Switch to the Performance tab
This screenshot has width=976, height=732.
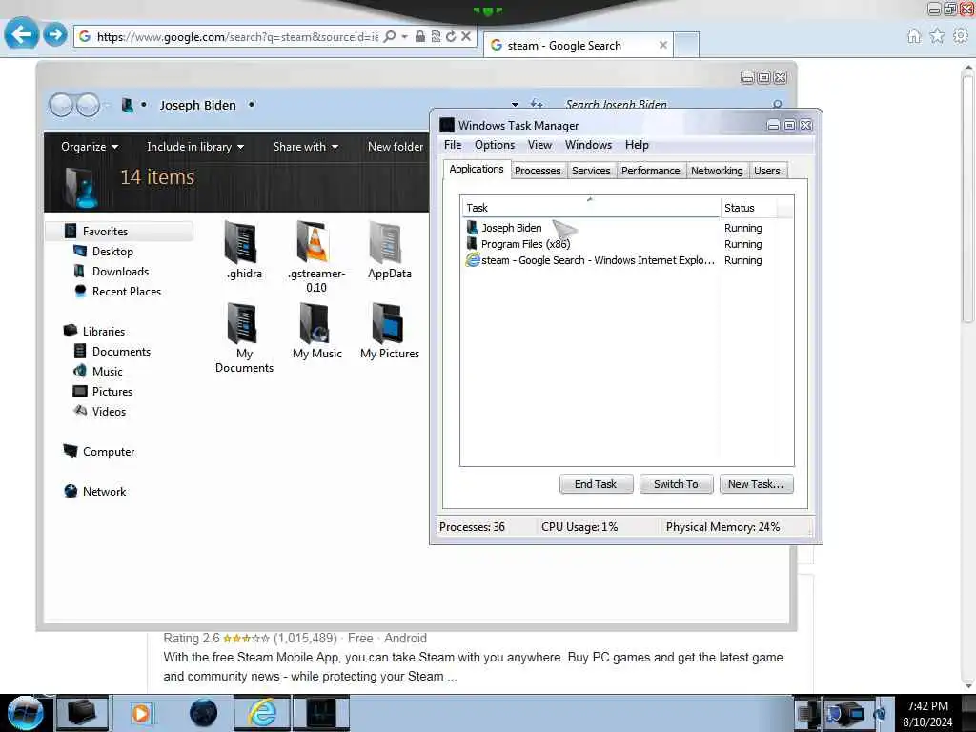(x=650, y=171)
